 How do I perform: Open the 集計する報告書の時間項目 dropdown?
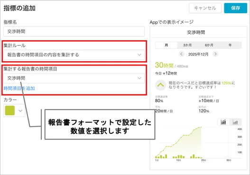(74, 78)
